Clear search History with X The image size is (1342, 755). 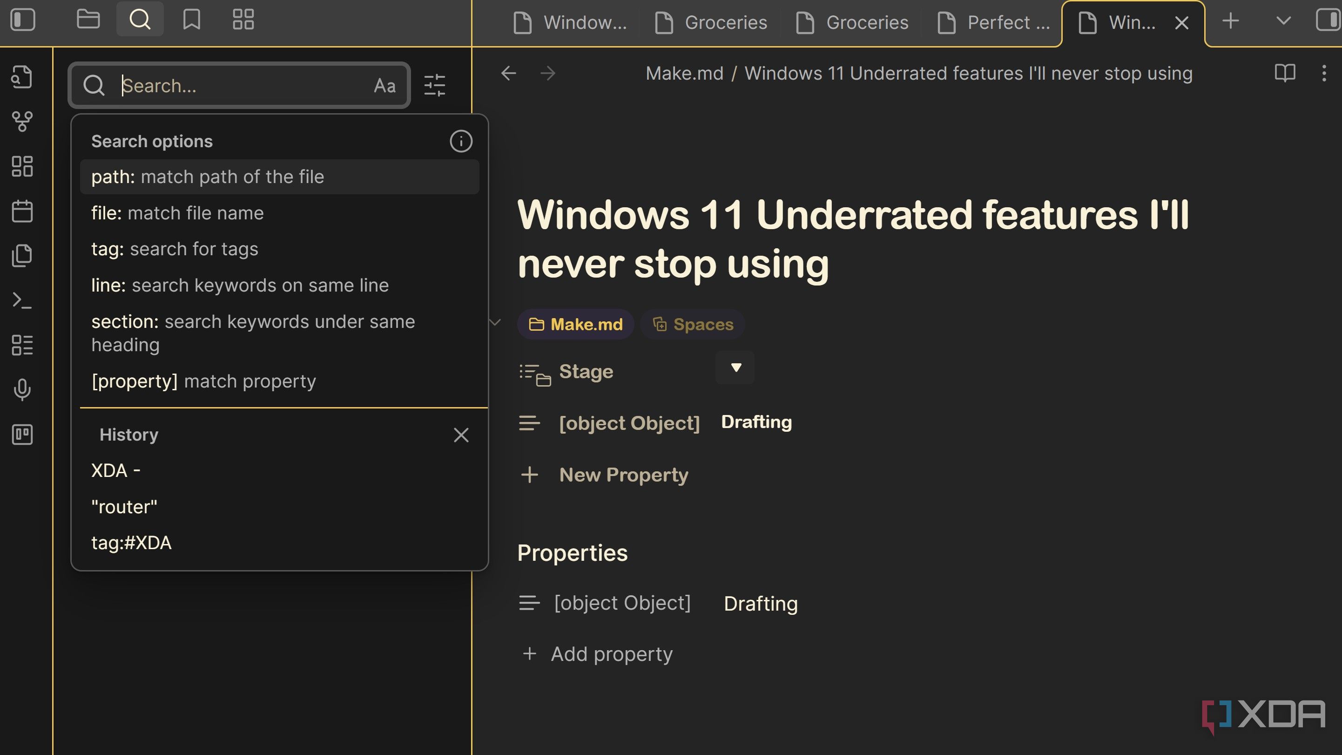pos(460,435)
